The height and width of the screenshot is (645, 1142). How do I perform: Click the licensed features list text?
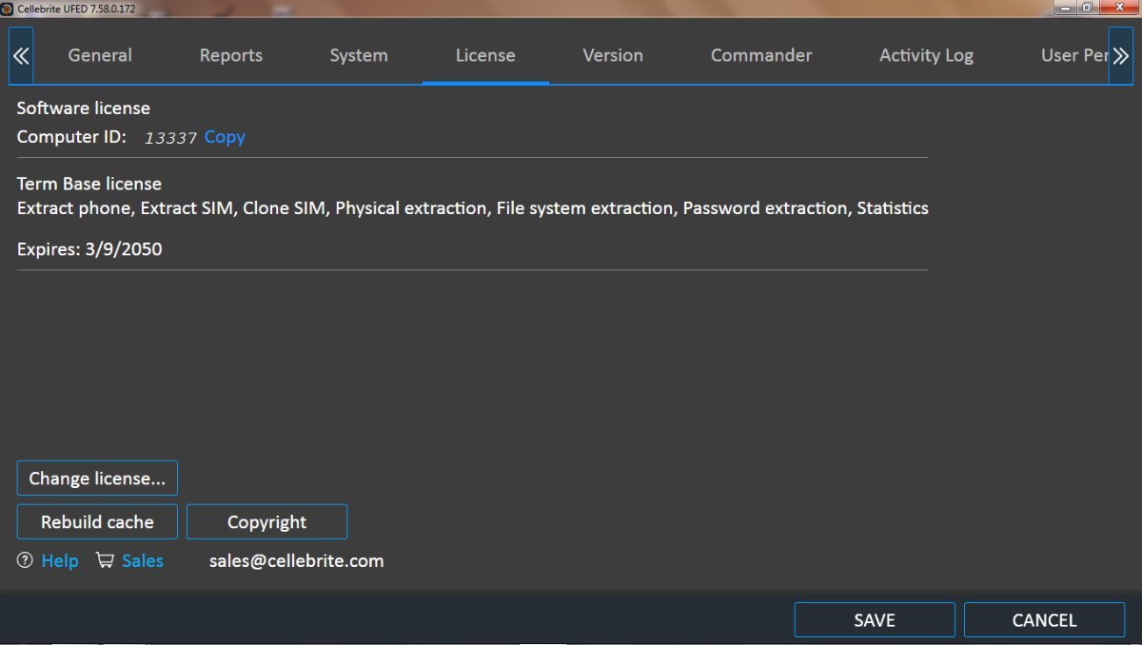tap(473, 208)
